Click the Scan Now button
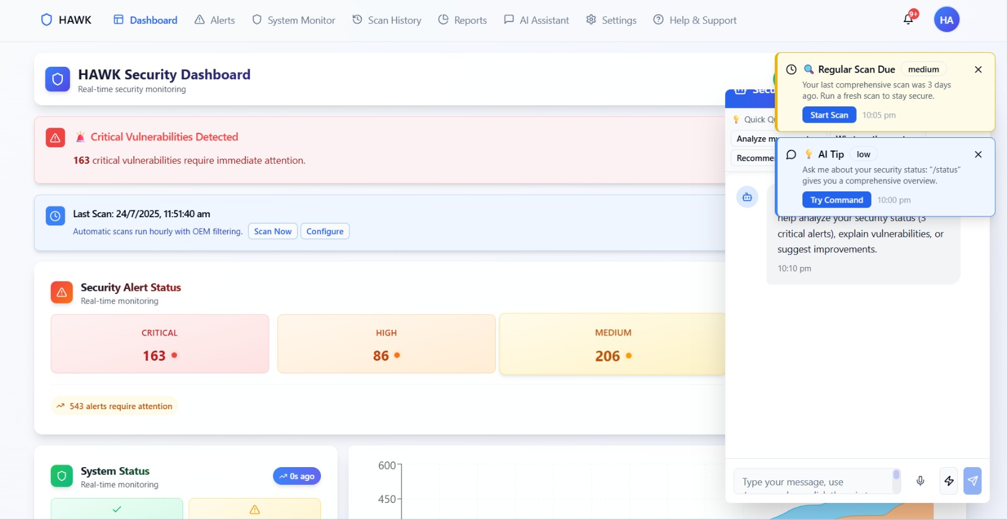 (273, 231)
